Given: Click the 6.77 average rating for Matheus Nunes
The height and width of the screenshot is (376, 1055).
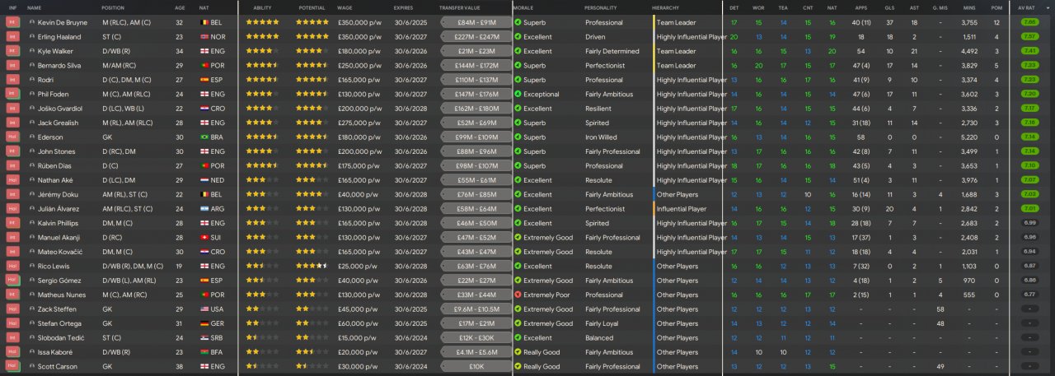Looking at the screenshot, I should [1029, 295].
